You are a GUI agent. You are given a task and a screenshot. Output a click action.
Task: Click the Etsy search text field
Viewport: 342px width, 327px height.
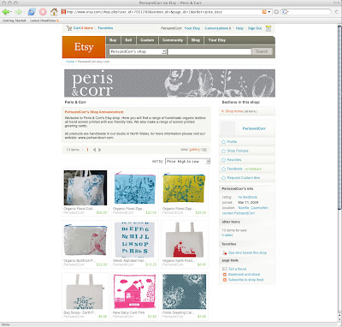pos(209,51)
